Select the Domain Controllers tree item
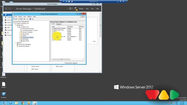 point(27,32)
